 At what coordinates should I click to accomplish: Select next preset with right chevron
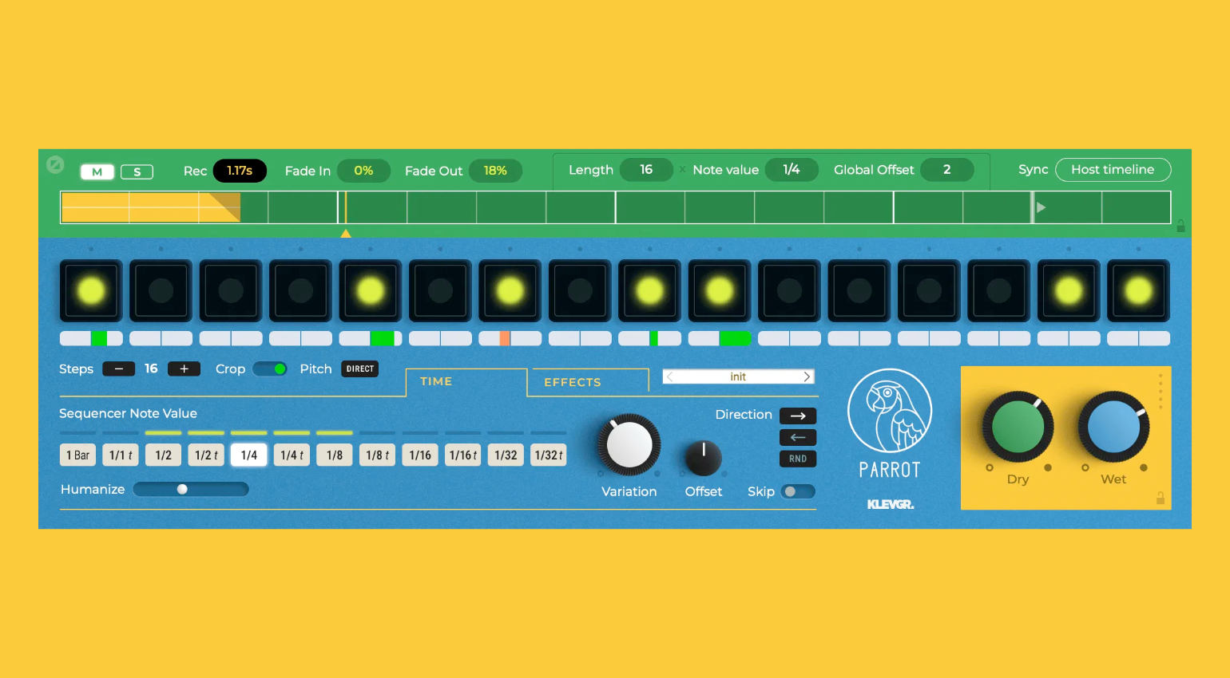pyautogui.click(x=807, y=376)
